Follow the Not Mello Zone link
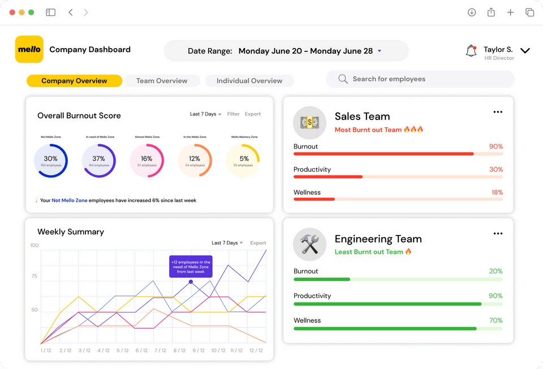The image size is (543, 369). point(70,200)
